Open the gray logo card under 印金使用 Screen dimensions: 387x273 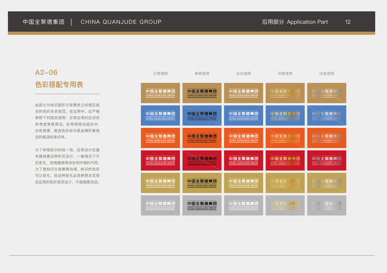click(x=327, y=205)
